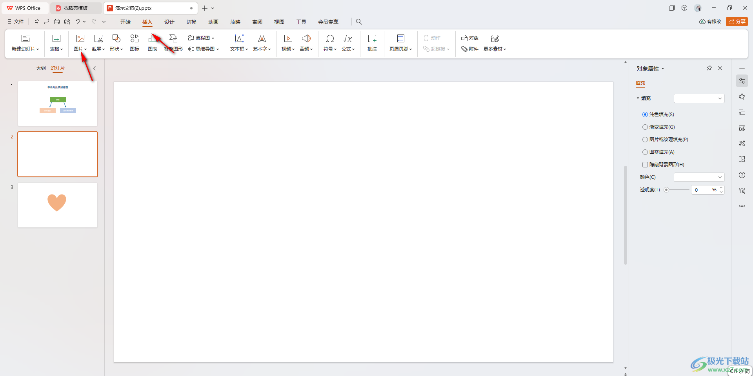Collapse the slide thumbnail pane
This screenshot has width=753, height=376.
click(95, 68)
